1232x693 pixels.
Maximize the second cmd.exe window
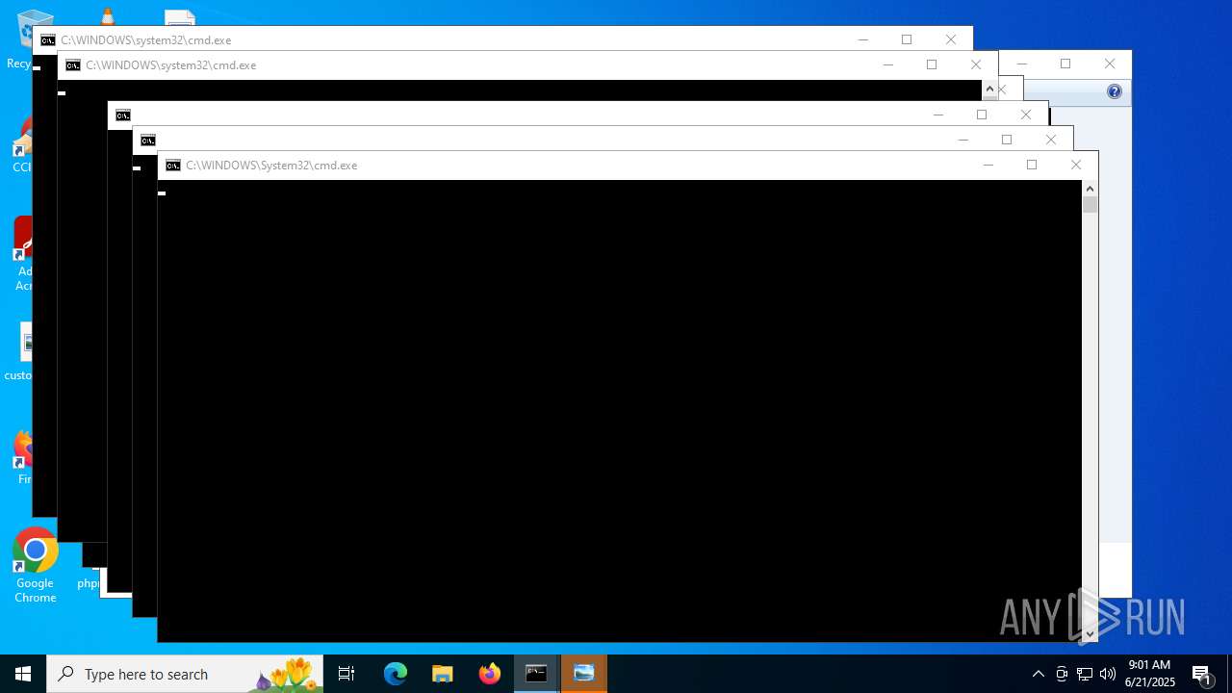click(932, 64)
